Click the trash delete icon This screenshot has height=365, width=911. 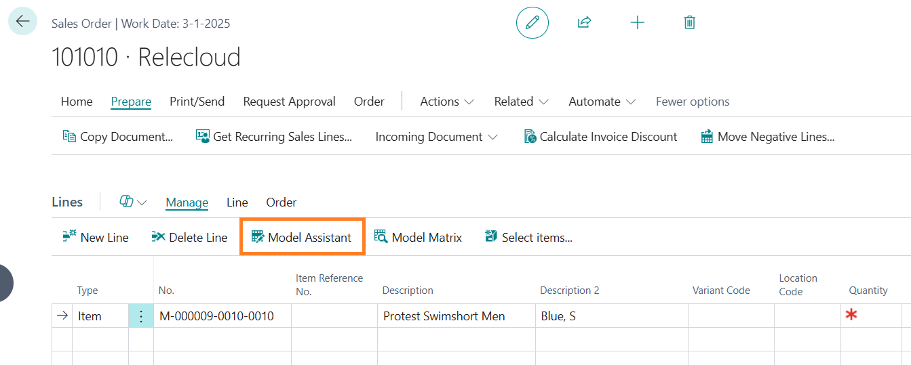tap(689, 22)
